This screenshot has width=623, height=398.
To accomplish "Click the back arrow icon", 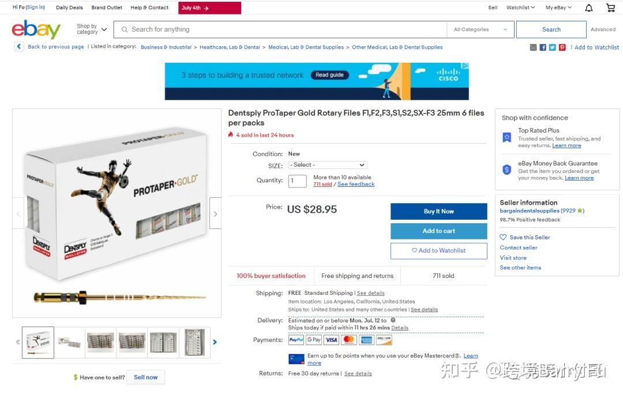I will coord(19,47).
